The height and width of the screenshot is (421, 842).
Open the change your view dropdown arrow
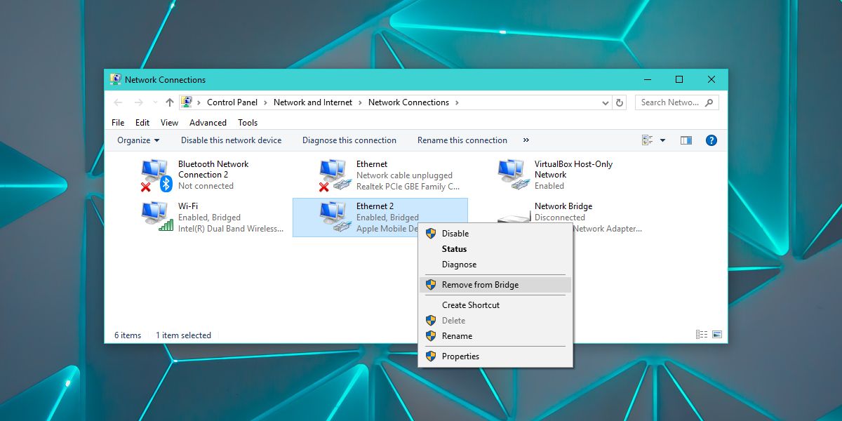(662, 140)
